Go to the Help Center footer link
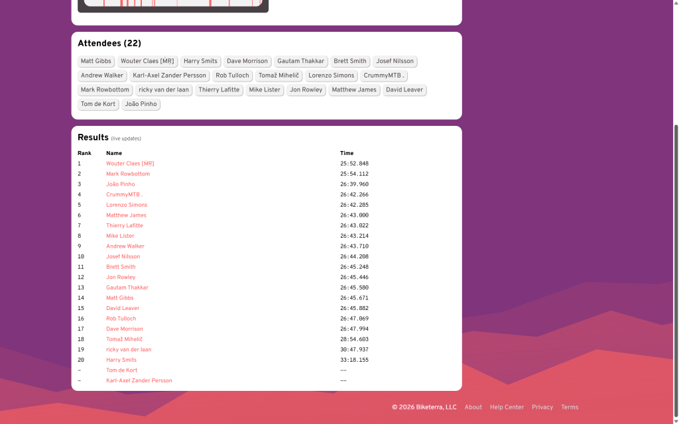The image size is (679, 424). click(x=507, y=407)
